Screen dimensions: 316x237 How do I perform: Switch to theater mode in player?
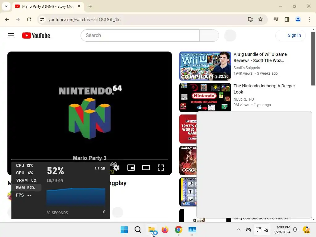[x=146, y=168]
